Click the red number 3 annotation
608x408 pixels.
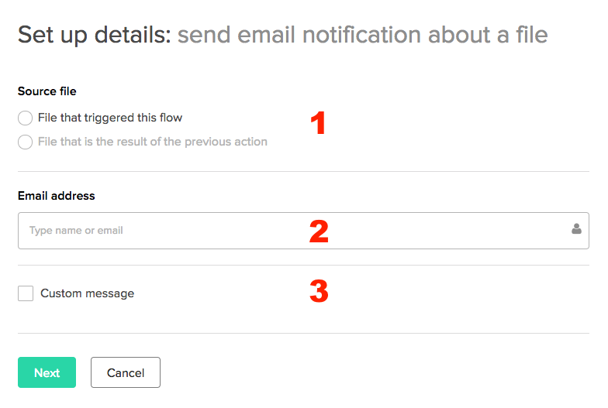point(319,291)
